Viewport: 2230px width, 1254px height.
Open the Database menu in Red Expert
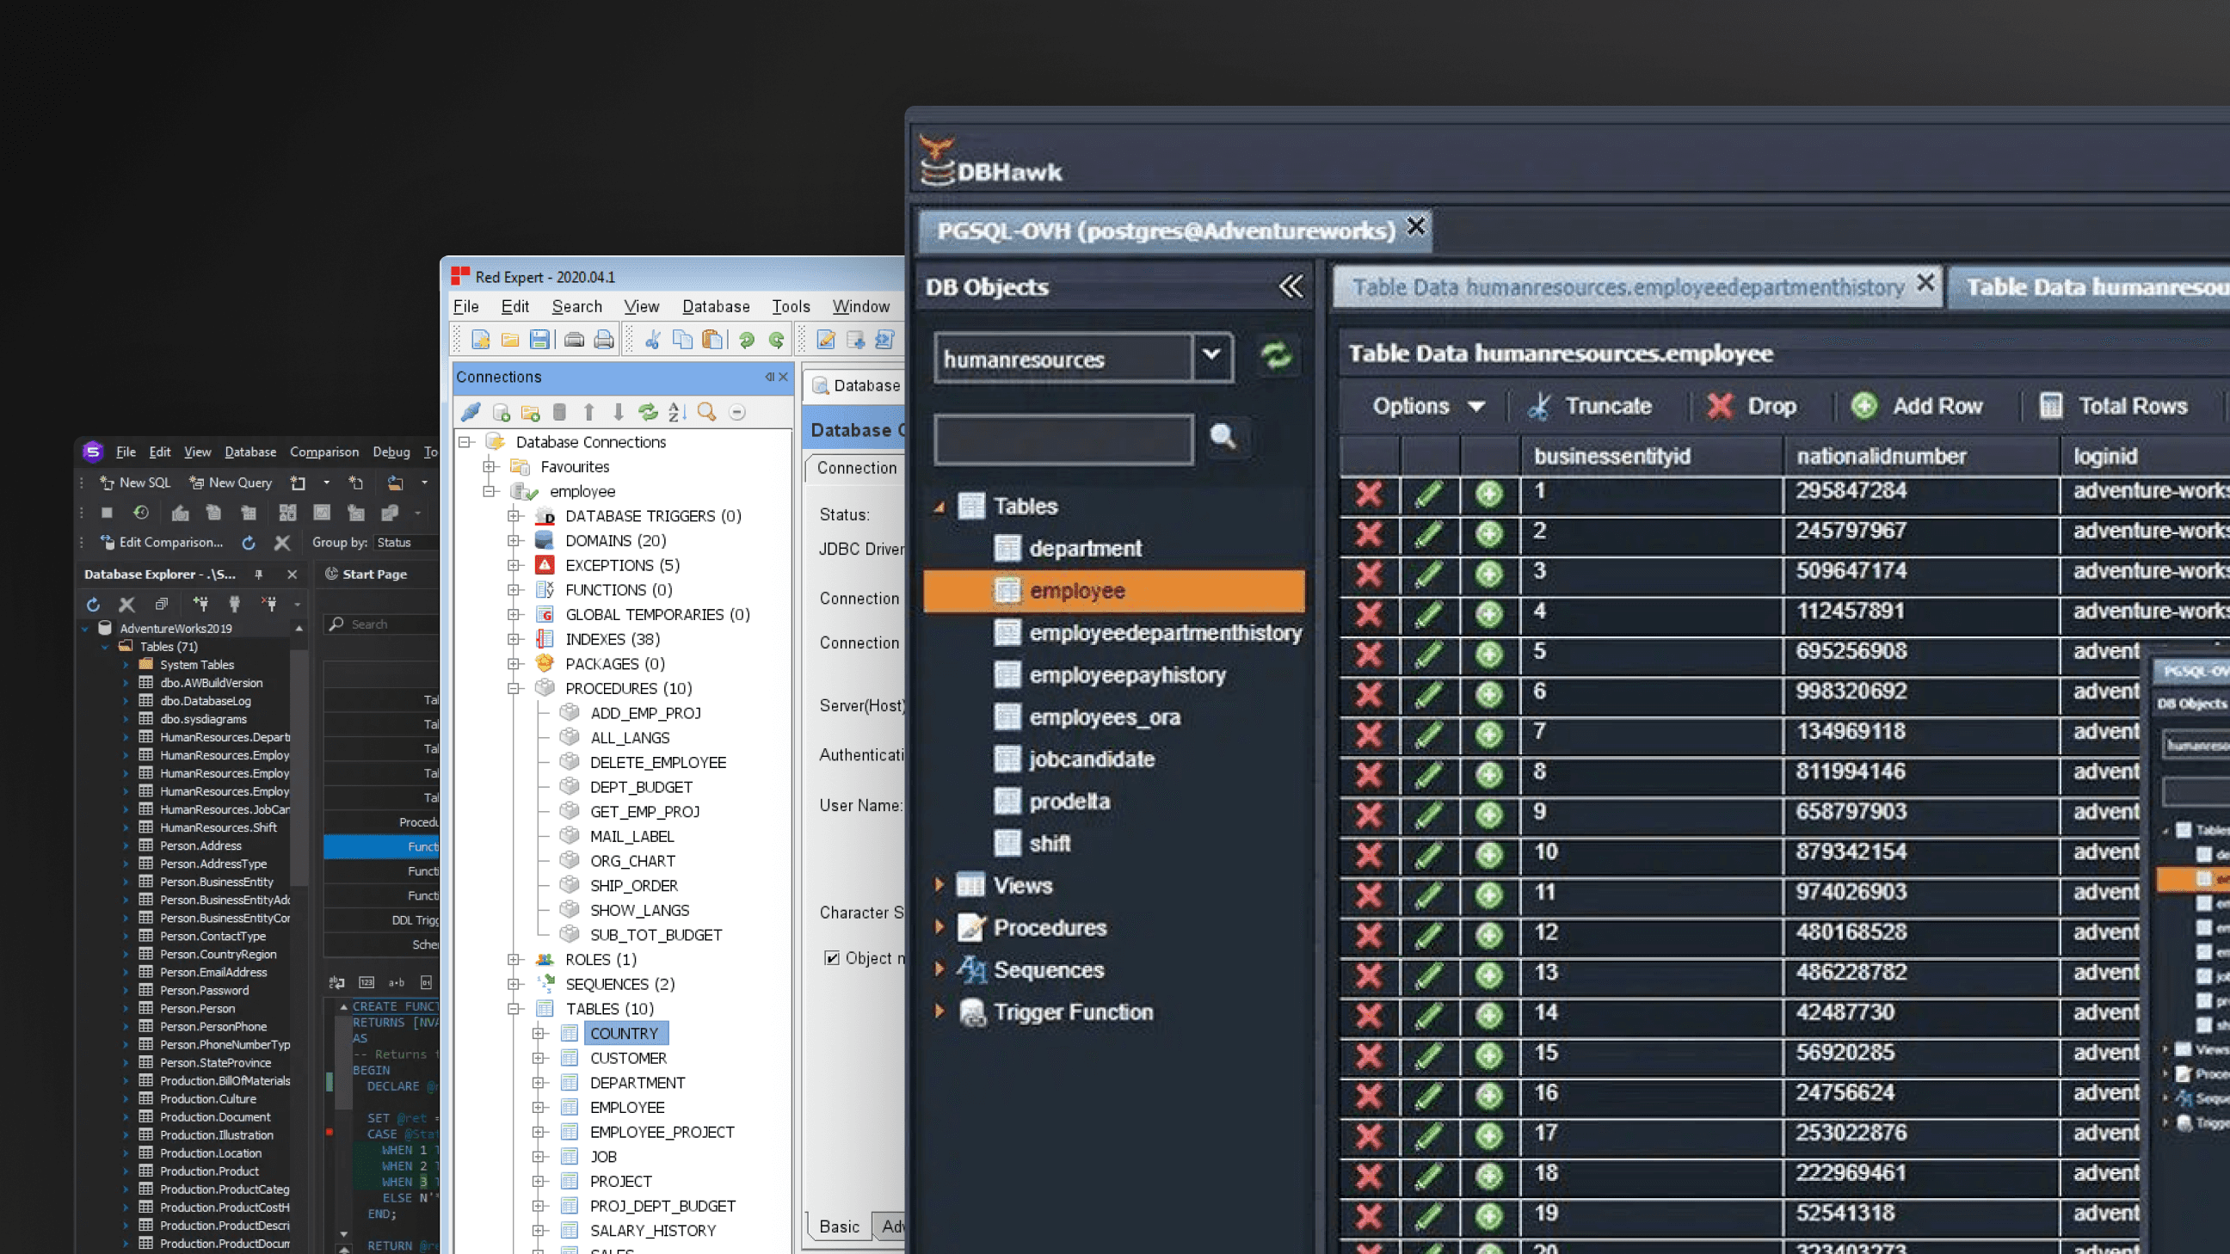tap(715, 306)
